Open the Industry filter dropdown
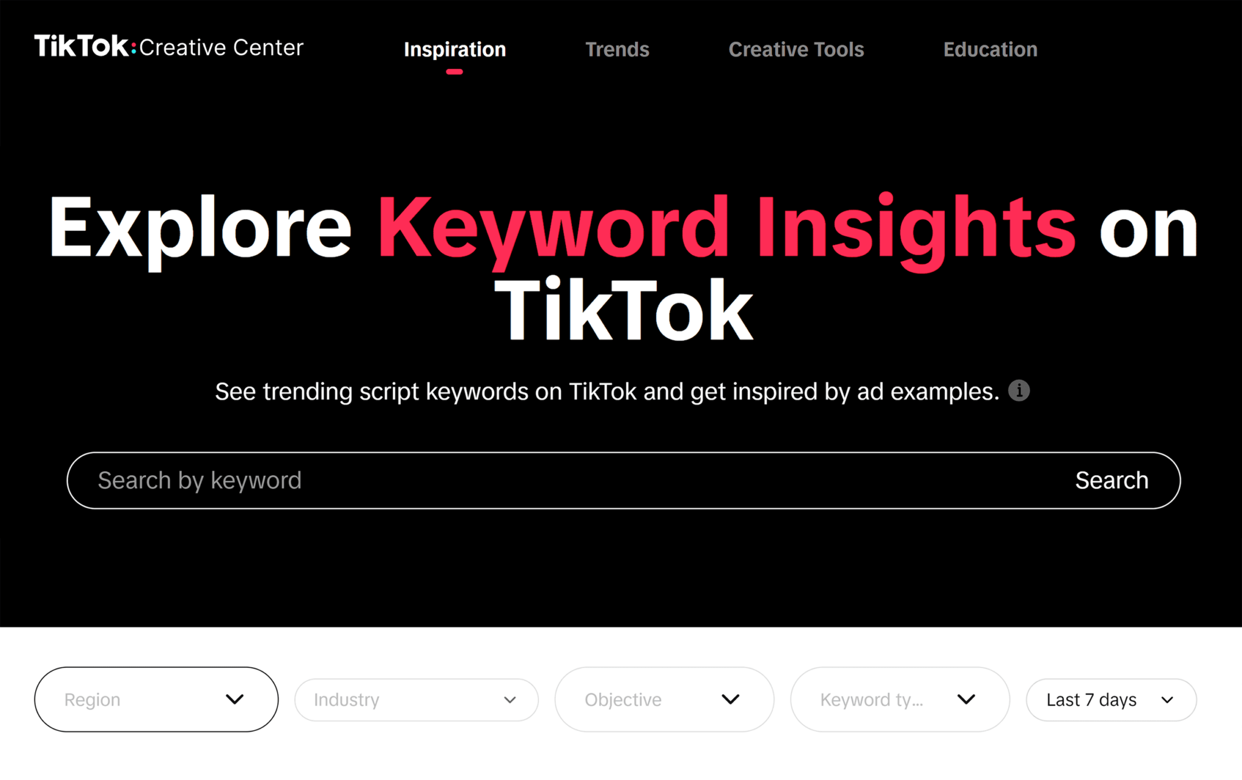This screenshot has width=1242, height=780. 414,696
